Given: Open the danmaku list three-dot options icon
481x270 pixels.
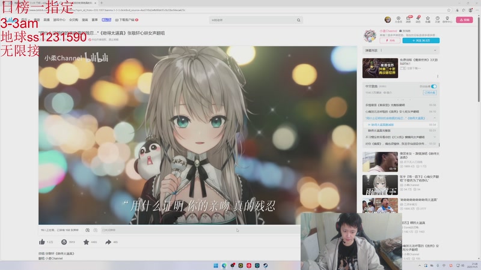Looking at the screenshot, I should pyautogui.click(x=381, y=50).
